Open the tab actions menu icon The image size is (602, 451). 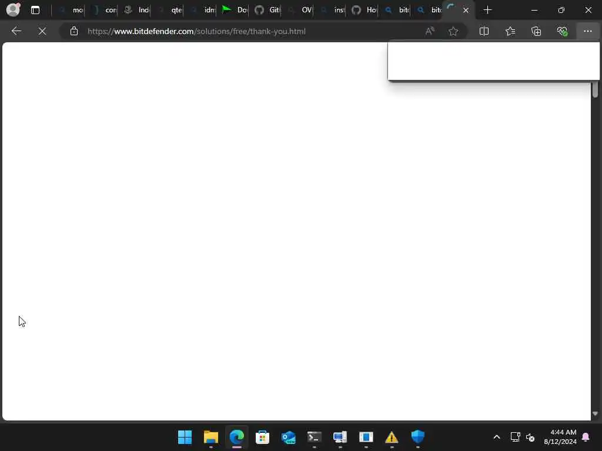(x=35, y=10)
